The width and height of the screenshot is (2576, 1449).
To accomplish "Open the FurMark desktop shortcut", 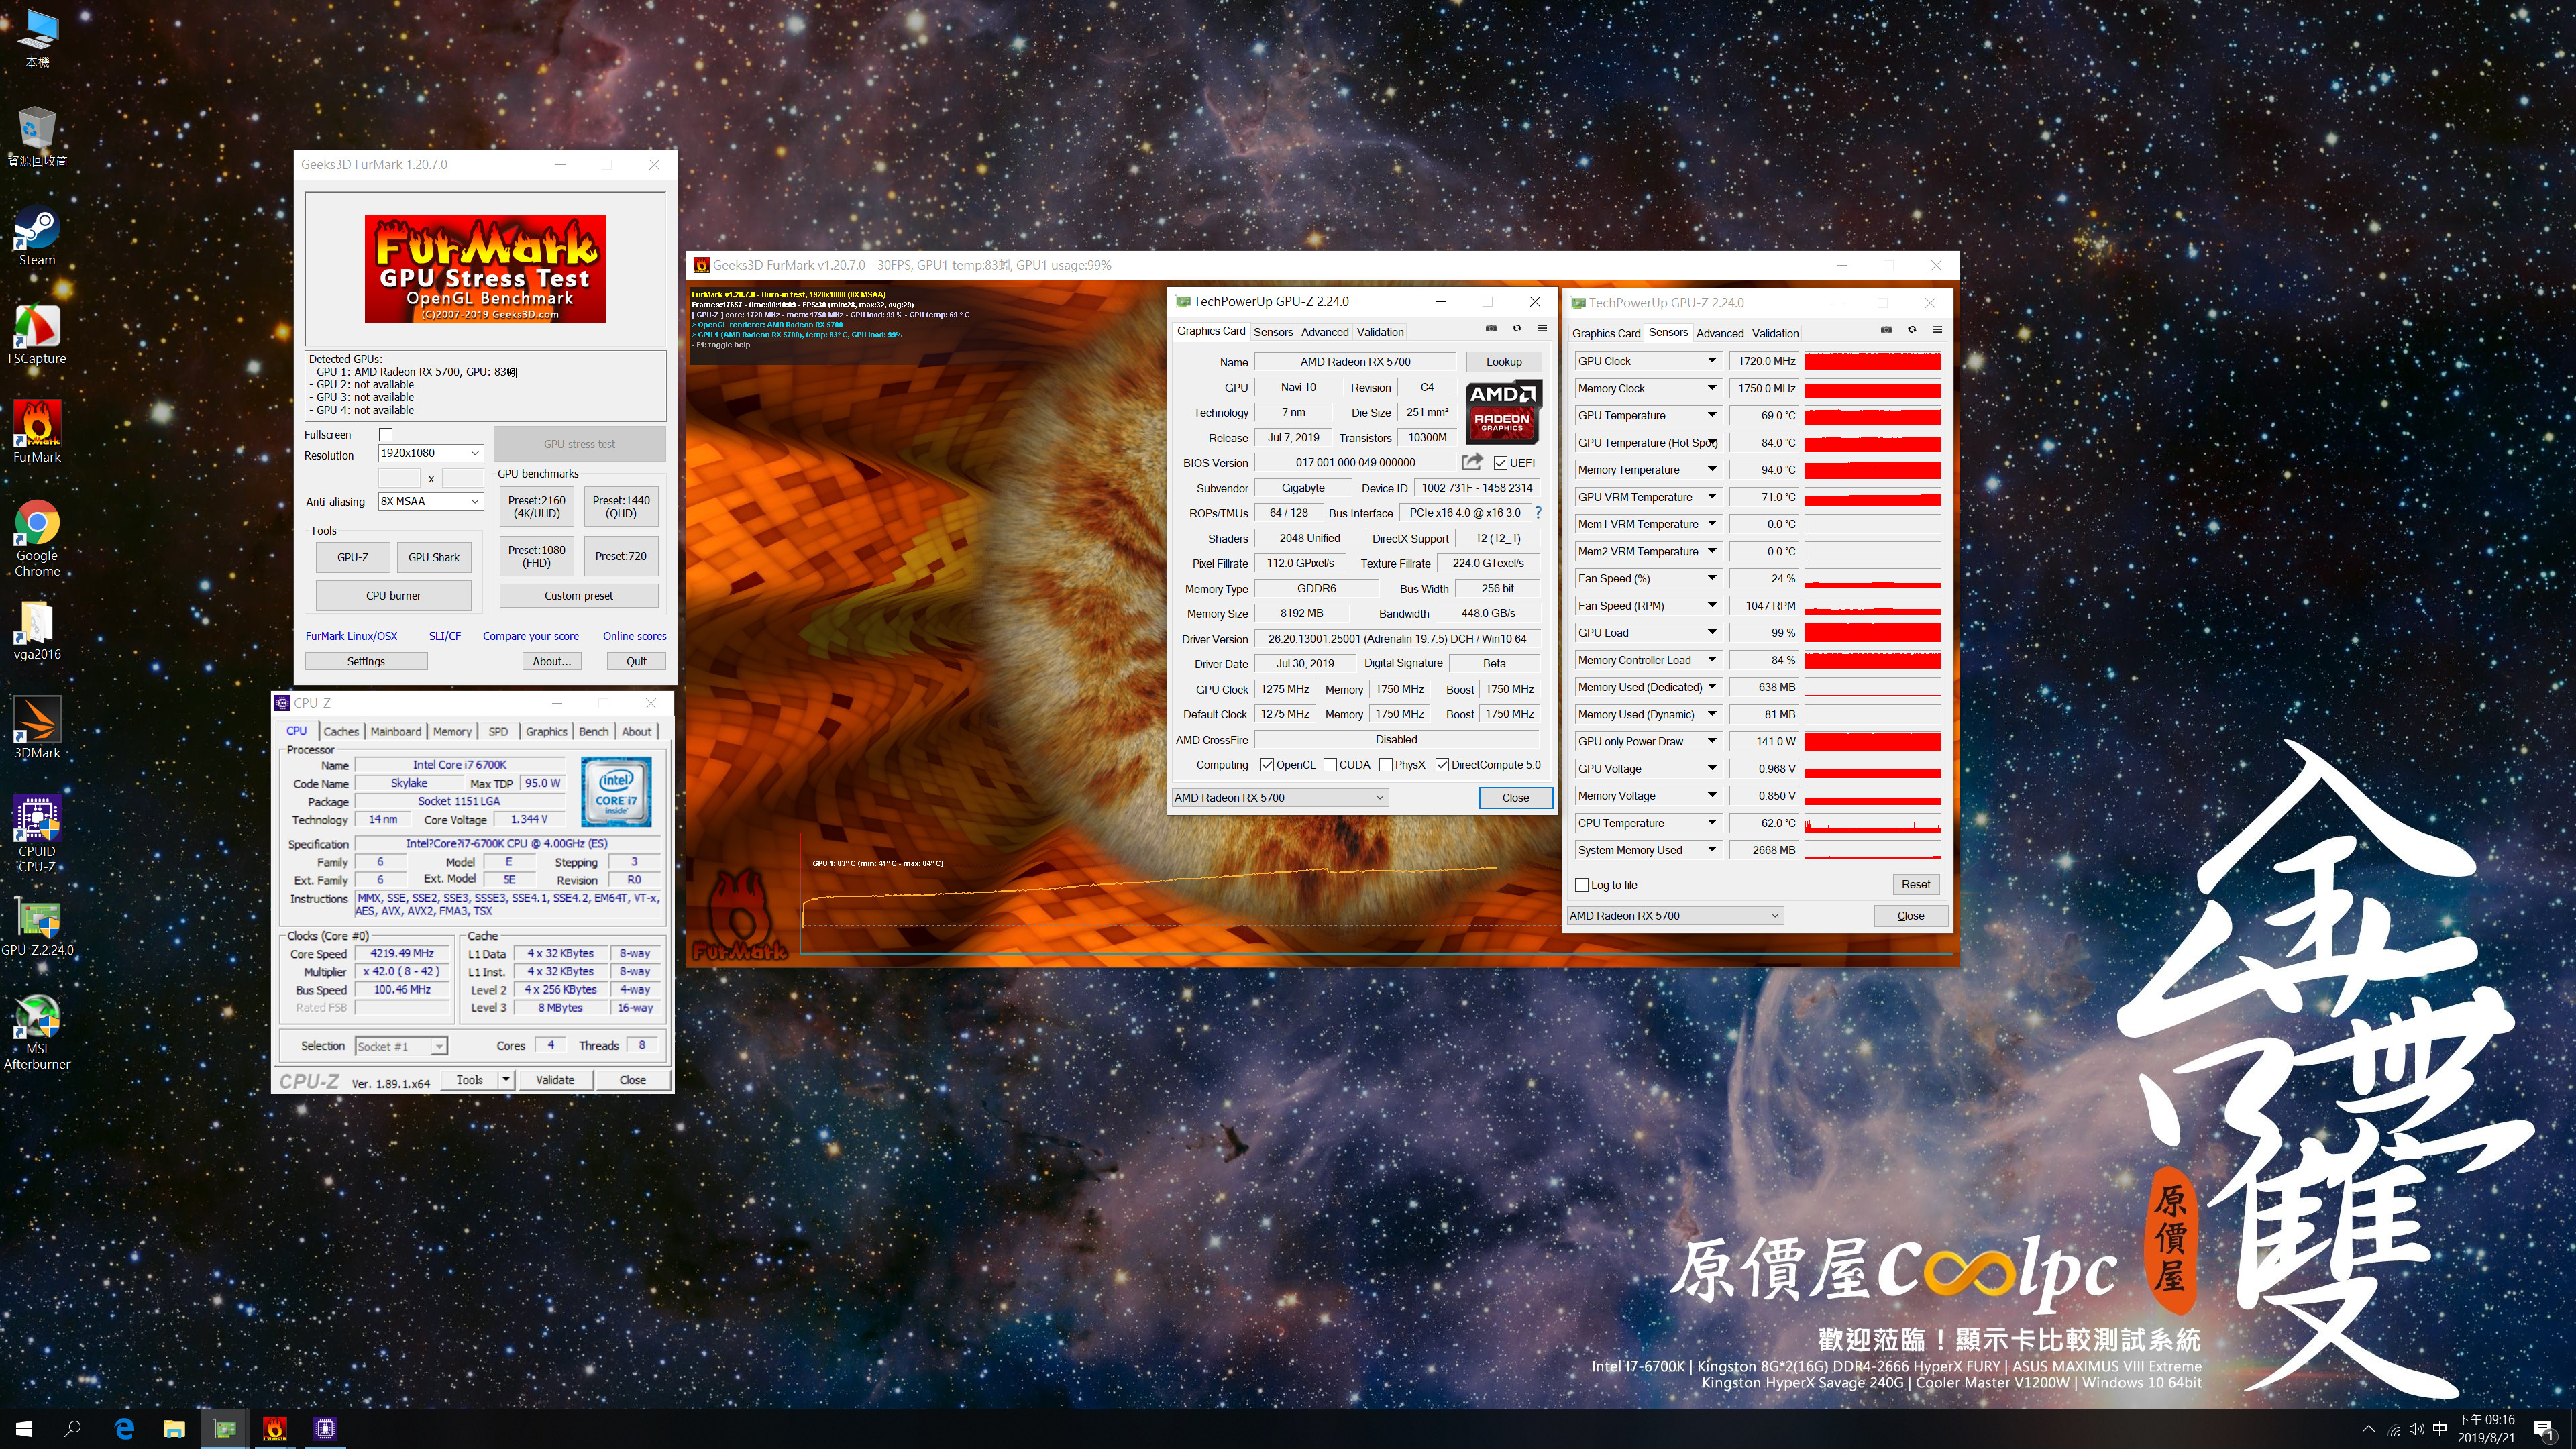I will [x=37, y=433].
